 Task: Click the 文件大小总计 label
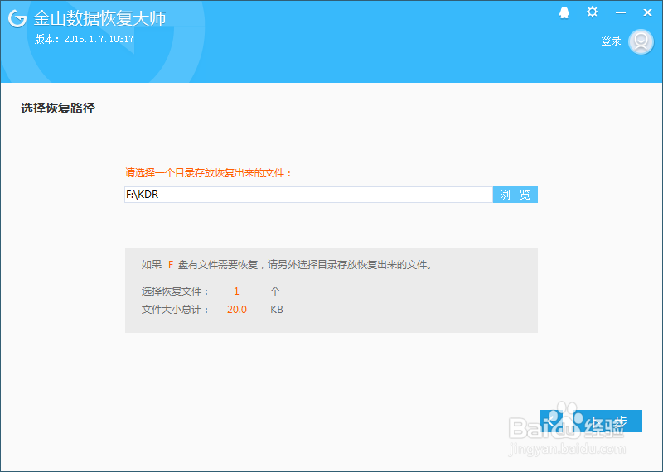[x=175, y=310]
